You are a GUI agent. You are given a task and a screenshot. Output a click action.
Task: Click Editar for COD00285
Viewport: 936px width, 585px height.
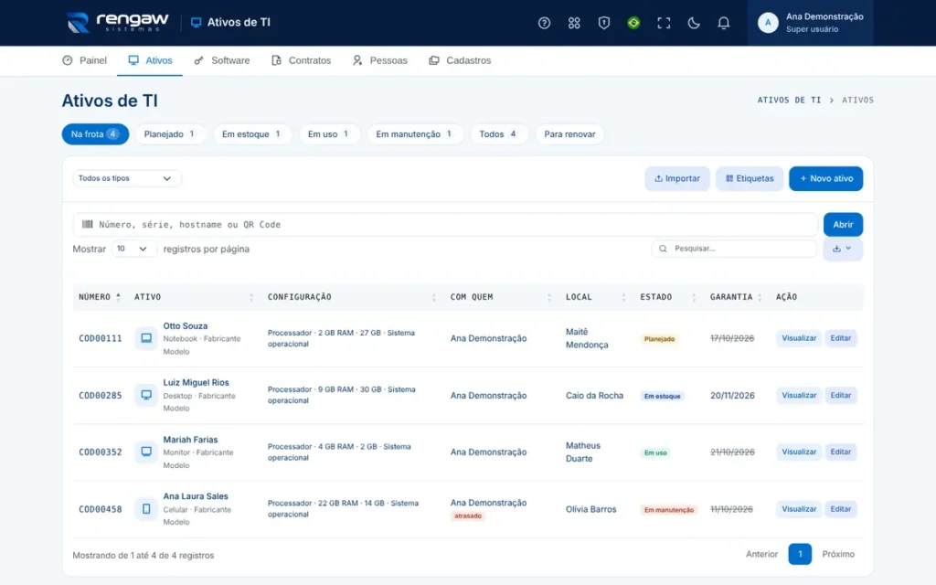(x=841, y=395)
